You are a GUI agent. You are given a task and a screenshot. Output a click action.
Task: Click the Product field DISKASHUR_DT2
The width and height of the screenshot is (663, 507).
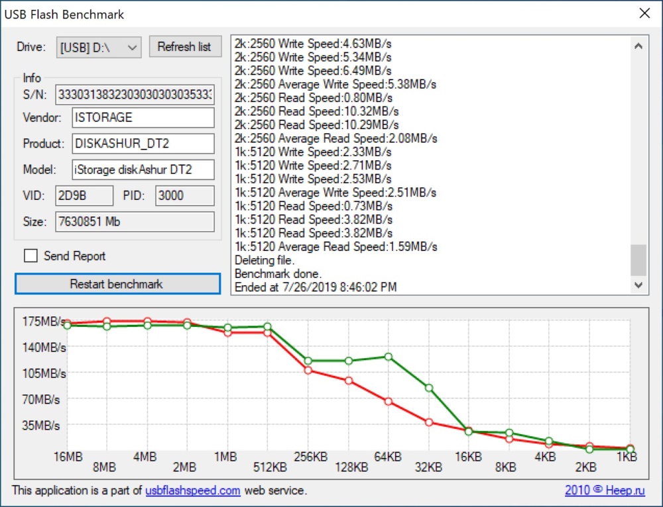click(143, 144)
